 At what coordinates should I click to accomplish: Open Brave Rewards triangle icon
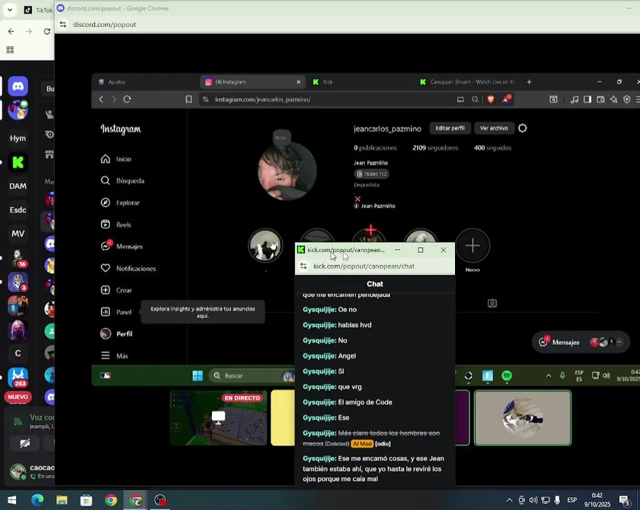[507, 99]
